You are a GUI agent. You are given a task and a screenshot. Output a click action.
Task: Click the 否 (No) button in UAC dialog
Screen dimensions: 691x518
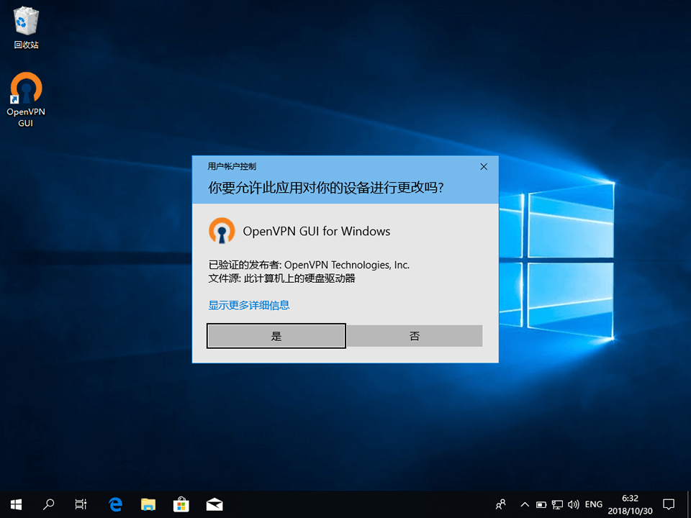point(415,336)
